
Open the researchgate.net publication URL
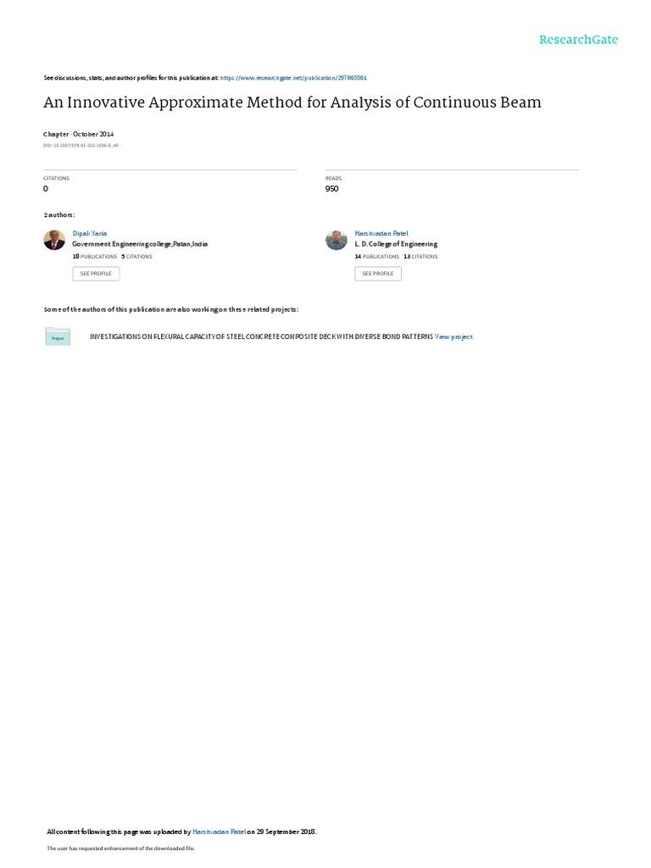coord(293,78)
